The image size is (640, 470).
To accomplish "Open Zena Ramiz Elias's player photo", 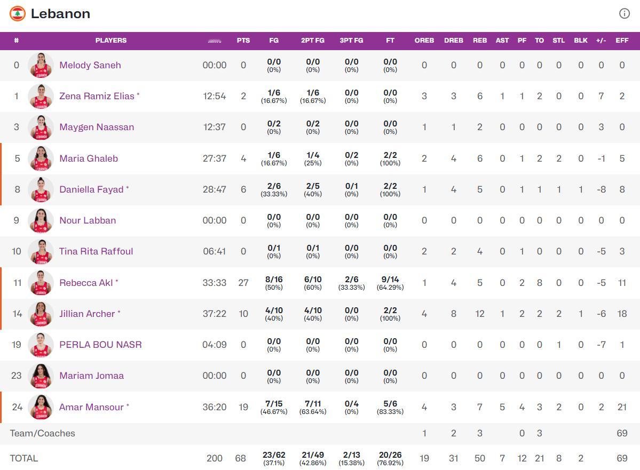I will coord(41,96).
